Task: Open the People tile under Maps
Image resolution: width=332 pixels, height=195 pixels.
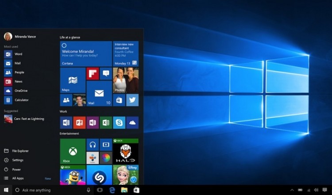Action: tap(66, 100)
